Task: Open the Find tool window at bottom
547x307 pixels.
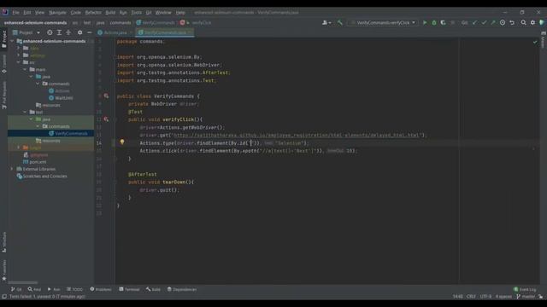Action: [34, 289]
